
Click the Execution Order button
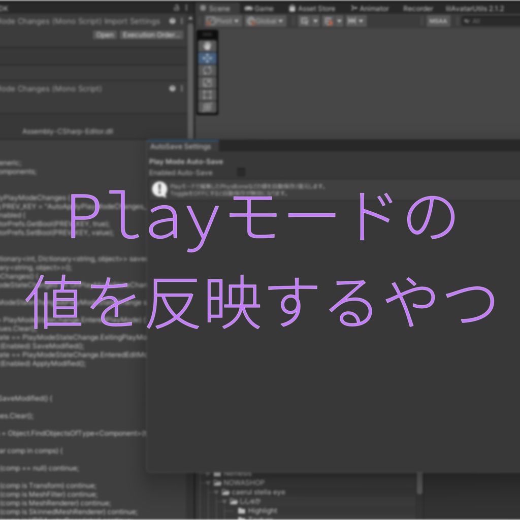point(150,35)
